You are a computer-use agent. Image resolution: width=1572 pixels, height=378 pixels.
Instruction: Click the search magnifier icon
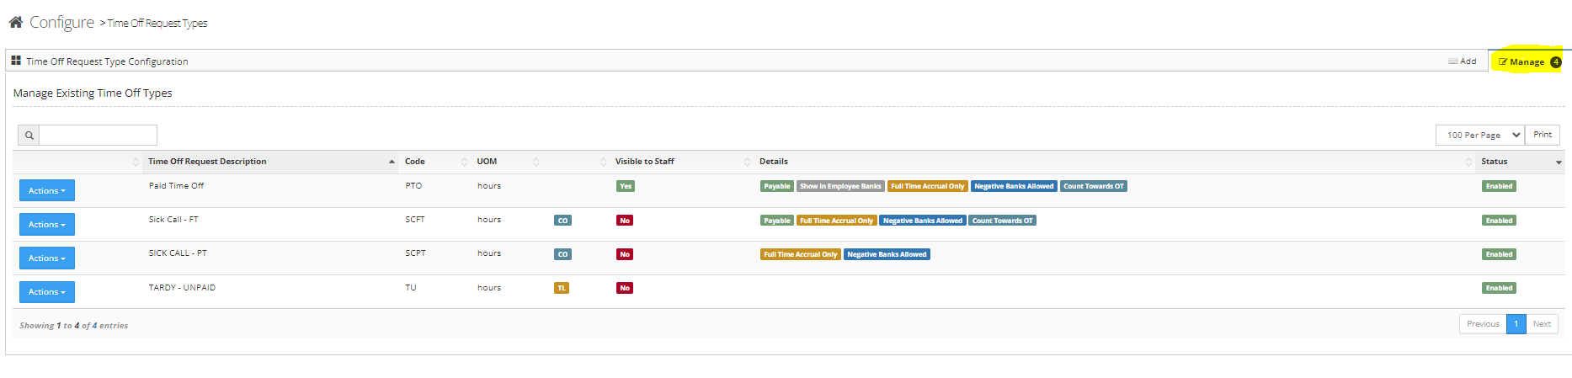[x=29, y=135]
